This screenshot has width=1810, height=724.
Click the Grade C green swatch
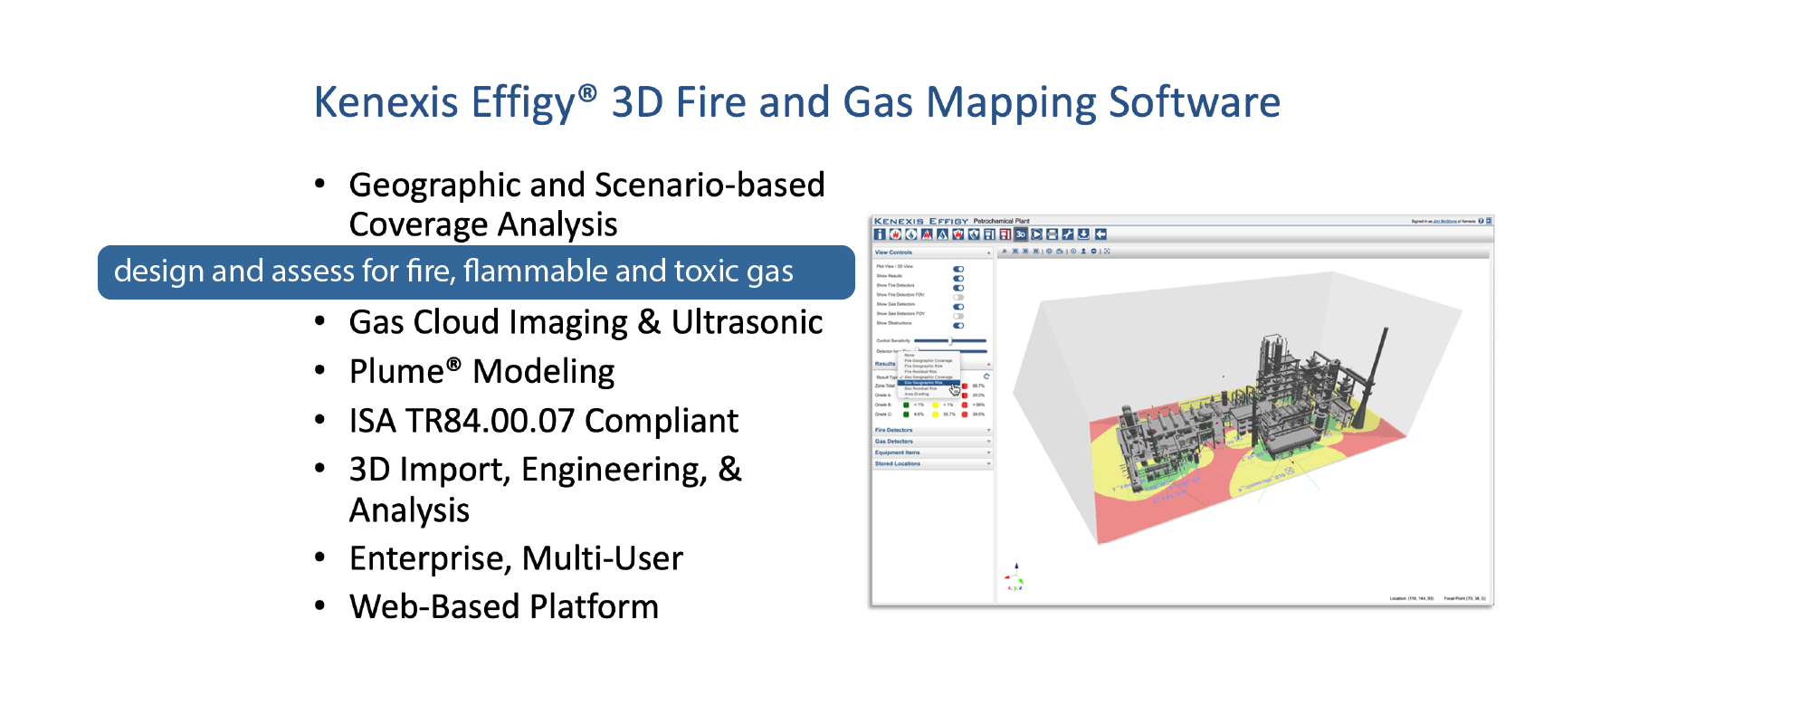point(906,414)
